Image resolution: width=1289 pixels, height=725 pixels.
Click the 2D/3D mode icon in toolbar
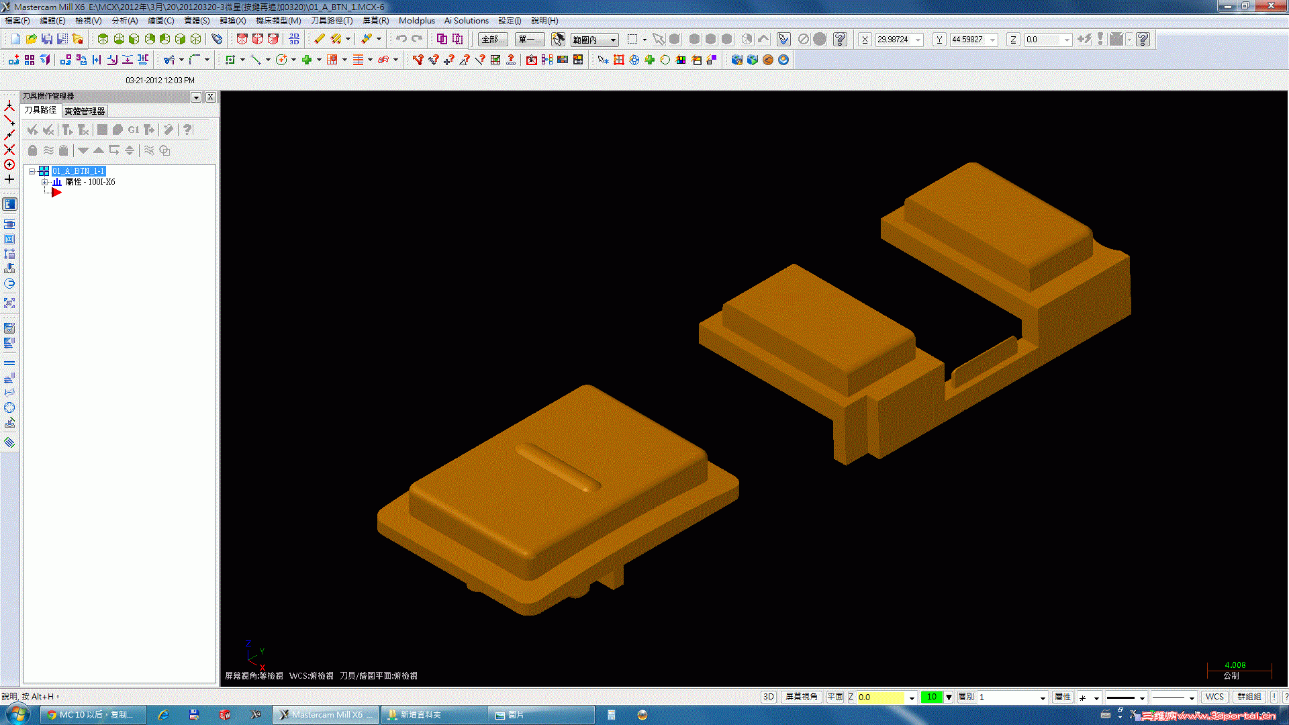294,40
